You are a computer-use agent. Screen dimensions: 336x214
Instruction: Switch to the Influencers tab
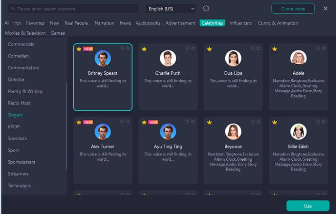point(240,23)
